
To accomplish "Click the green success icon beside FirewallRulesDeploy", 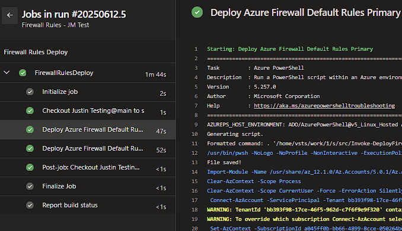I will 23,73.
